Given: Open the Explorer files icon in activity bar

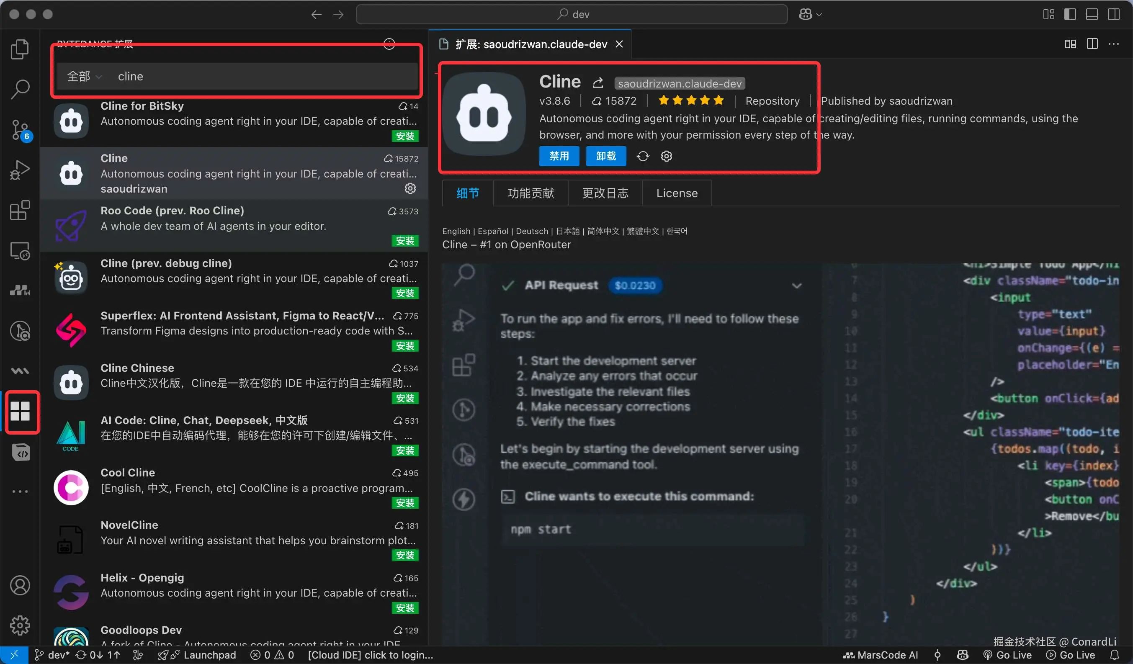Looking at the screenshot, I should [20, 49].
